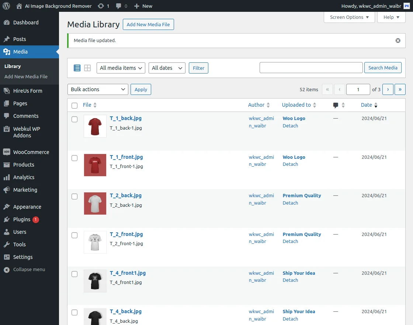The width and height of the screenshot is (413, 325).
Task: Sort by the comments column icon
Action: coord(336,105)
